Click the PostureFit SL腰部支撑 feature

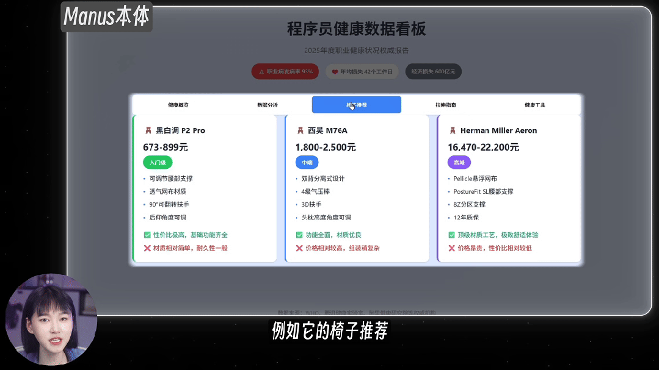point(483,192)
